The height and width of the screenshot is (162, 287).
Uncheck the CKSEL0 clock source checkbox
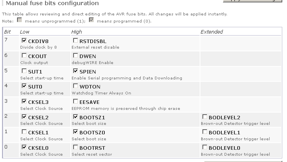[x=25, y=147]
